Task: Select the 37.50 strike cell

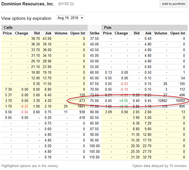Action: (94, 38)
